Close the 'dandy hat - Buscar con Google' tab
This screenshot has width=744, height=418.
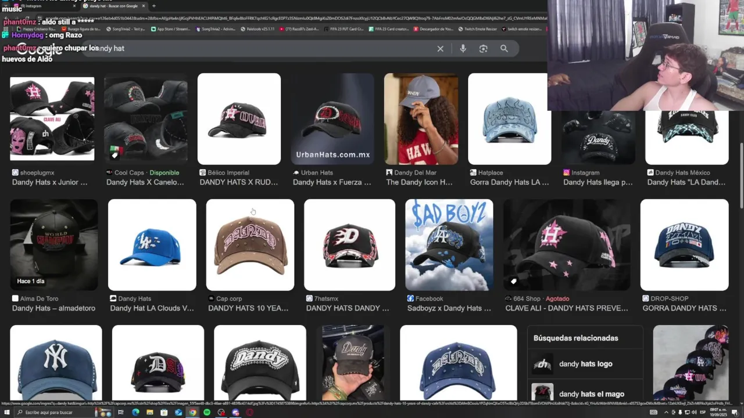coord(144,6)
